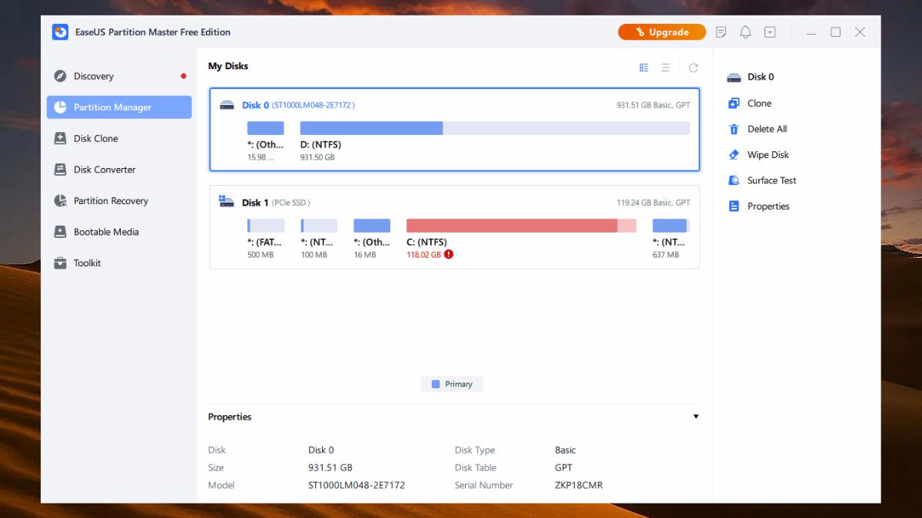The image size is (922, 518).
Task: Open Disk Clone section
Action: point(119,139)
